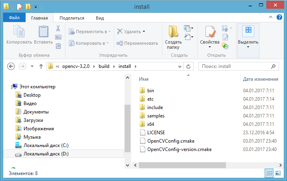Click the Paste shortcut icon
Screen dimensions: 287x181
coord(58,46)
